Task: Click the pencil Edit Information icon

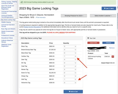Action: (36, 17)
